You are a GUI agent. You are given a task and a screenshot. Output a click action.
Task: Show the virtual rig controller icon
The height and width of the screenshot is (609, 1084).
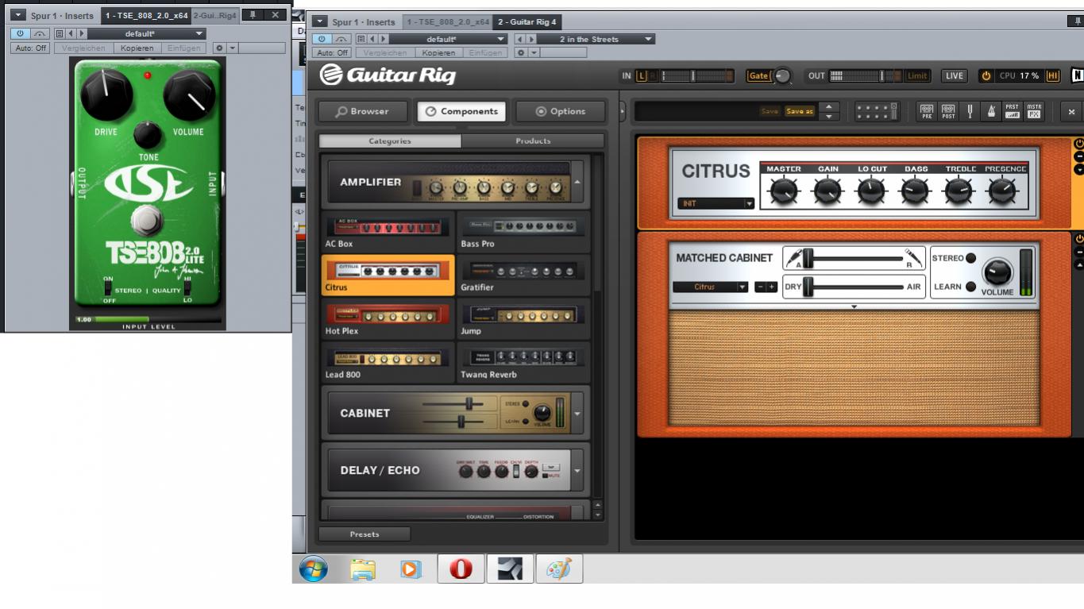click(876, 112)
